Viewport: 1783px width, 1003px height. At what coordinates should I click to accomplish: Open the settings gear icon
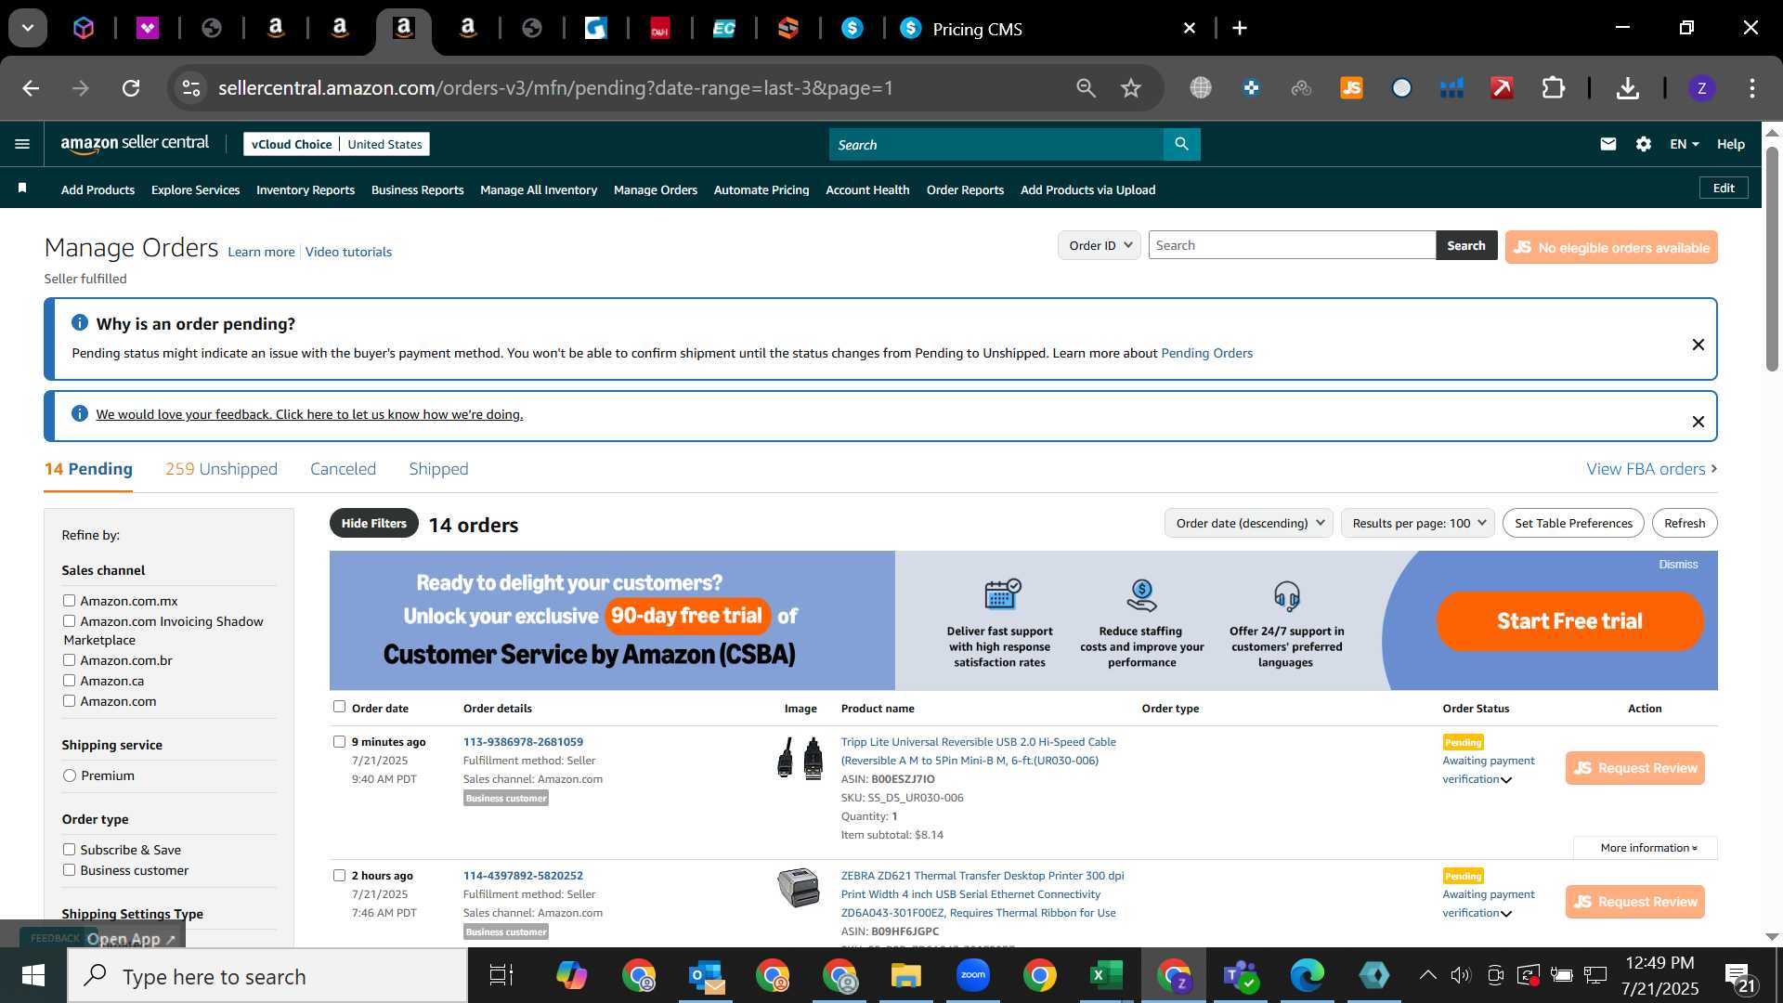pos(1644,144)
